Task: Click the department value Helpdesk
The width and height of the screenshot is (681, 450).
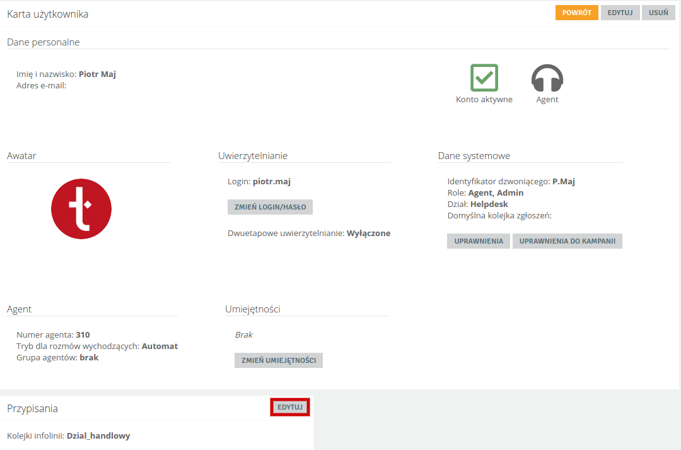Action: [489, 204]
